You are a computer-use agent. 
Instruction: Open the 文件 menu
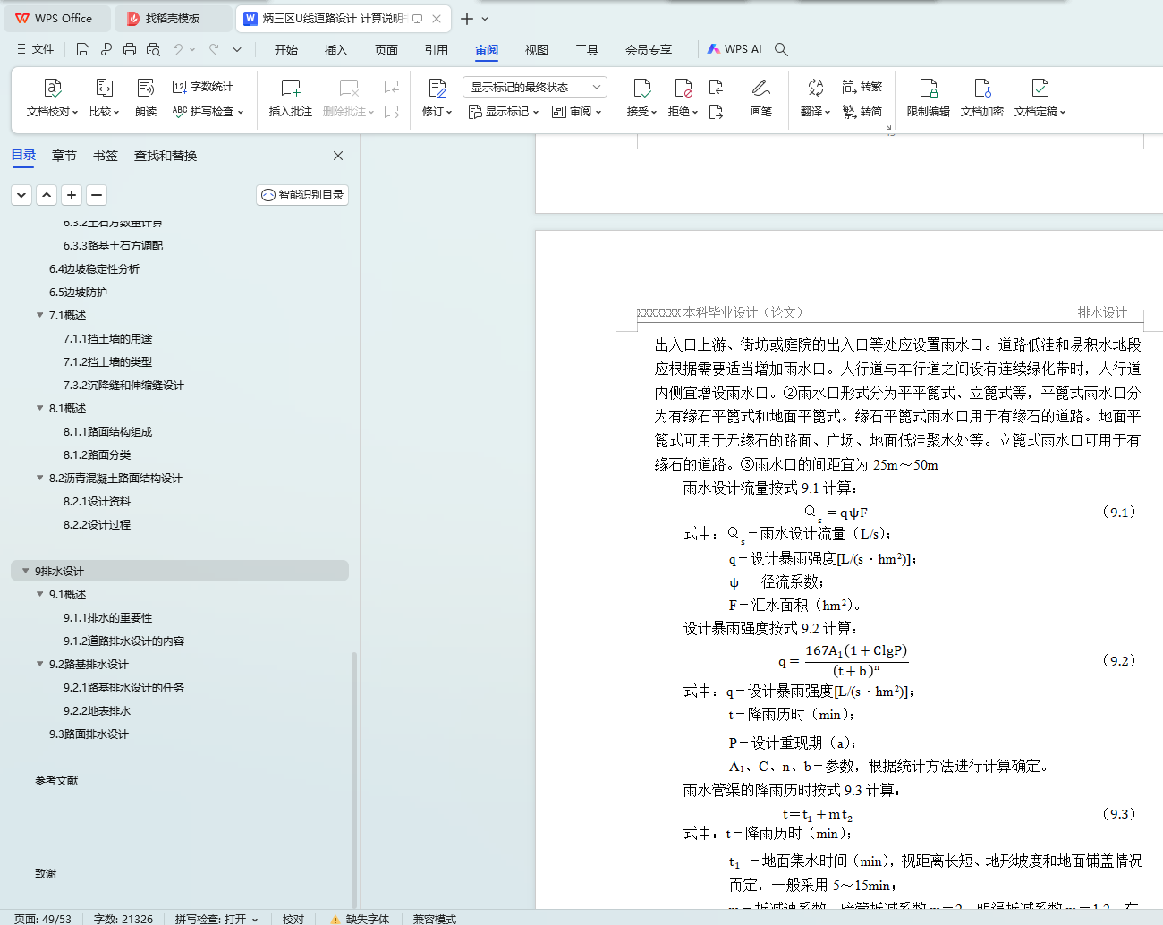pos(35,49)
